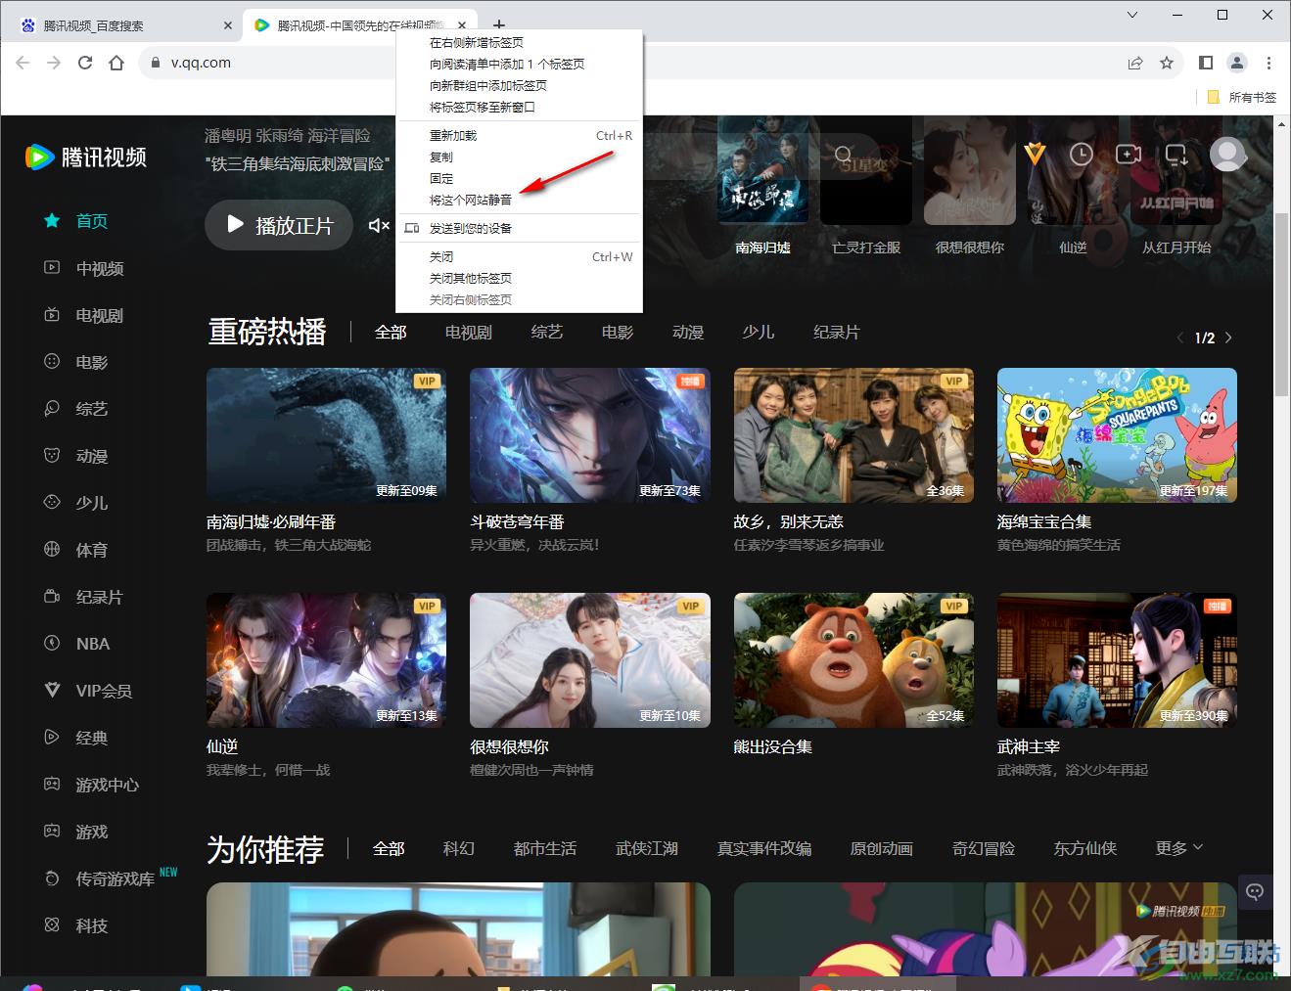The image size is (1291, 991).
Task: Click the upload video camera icon
Action: pyautogui.click(x=1129, y=155)
